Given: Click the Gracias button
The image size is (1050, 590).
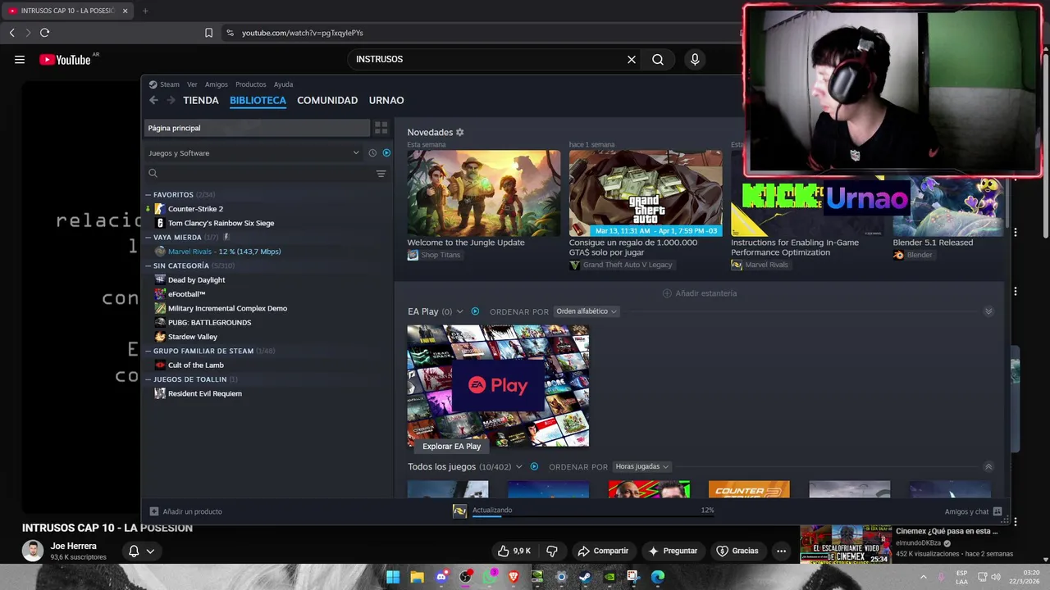Looking at the screenshot, I should tap(737, 551).
